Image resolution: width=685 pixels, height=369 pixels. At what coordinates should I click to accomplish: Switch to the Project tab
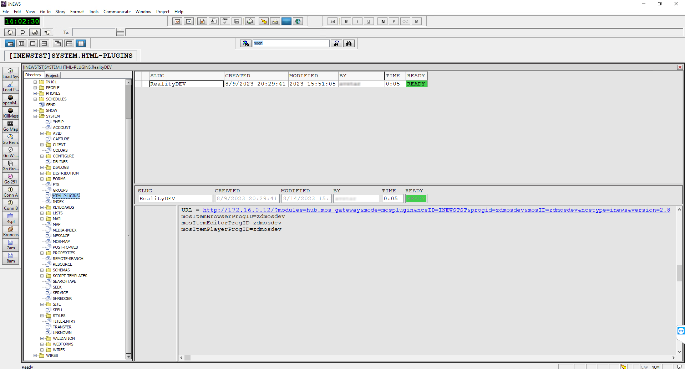point(52,76)
